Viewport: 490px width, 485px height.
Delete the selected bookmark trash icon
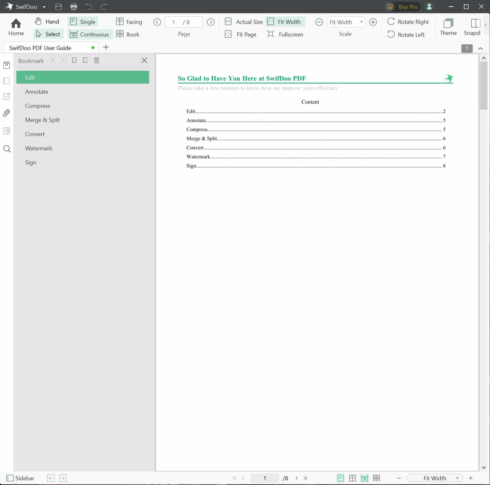pyautogui.click(x=97, y=60)
